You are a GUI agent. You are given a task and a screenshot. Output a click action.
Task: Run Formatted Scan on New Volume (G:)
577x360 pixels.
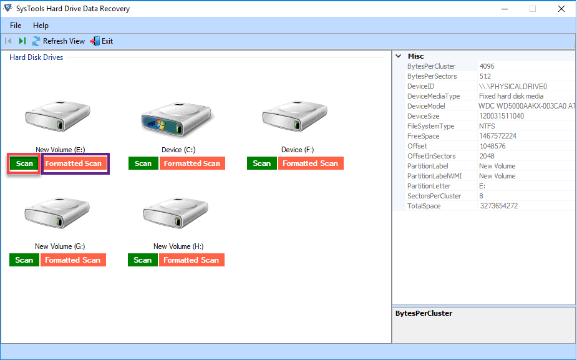tap(73, 260)
